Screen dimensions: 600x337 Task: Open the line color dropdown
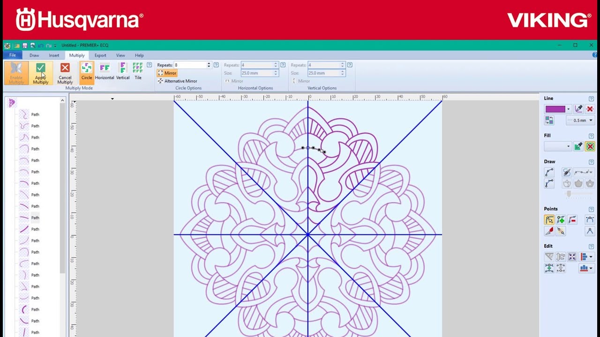[568, 109]
